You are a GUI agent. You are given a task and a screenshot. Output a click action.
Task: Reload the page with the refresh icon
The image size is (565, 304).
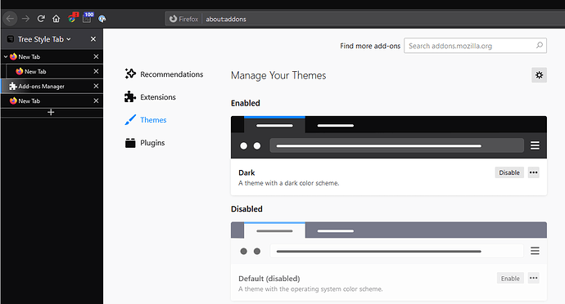click(41, 18)
